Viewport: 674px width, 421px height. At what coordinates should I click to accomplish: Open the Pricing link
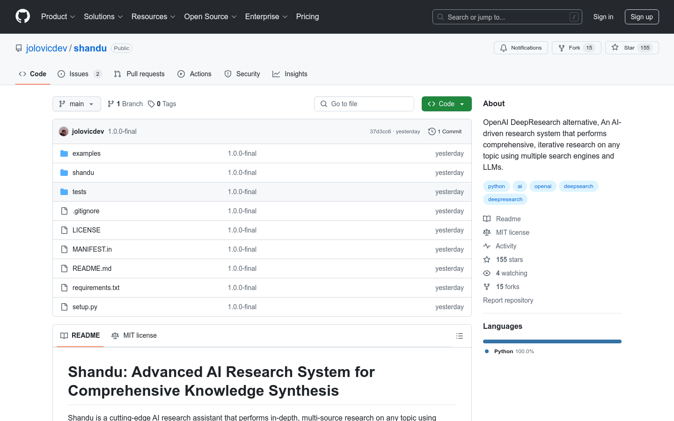[x=308, y=16]
